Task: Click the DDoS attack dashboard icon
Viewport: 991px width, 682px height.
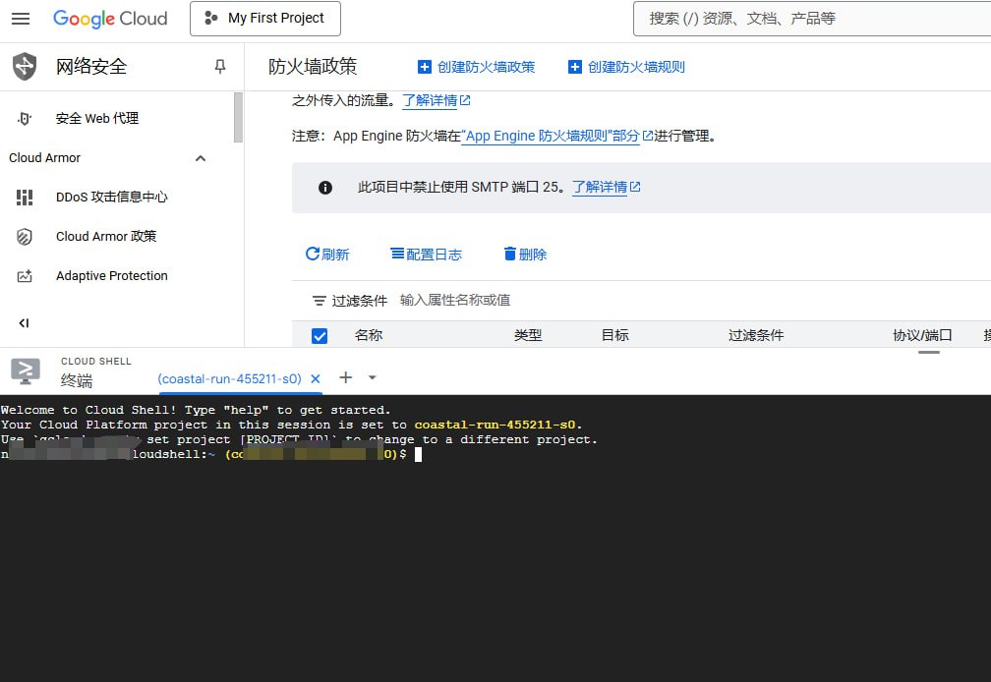Action: click(25, 198)
